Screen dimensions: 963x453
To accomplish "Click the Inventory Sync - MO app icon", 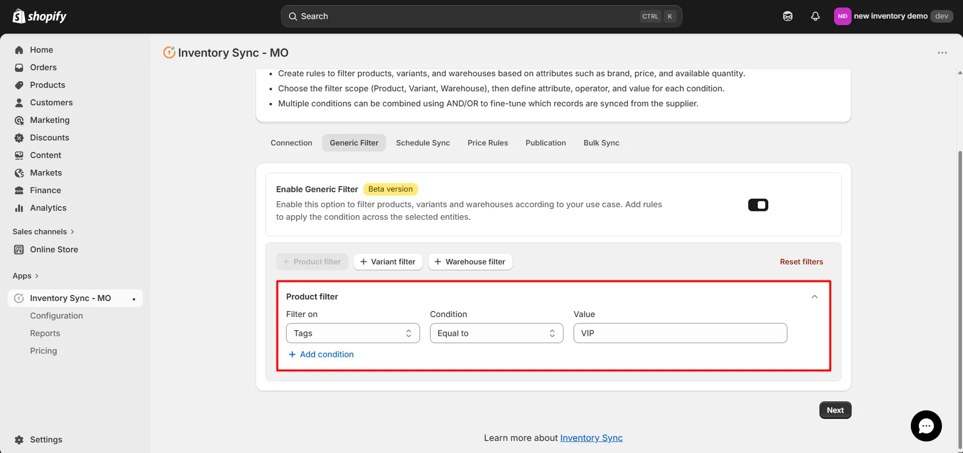I will coord(19,297).
